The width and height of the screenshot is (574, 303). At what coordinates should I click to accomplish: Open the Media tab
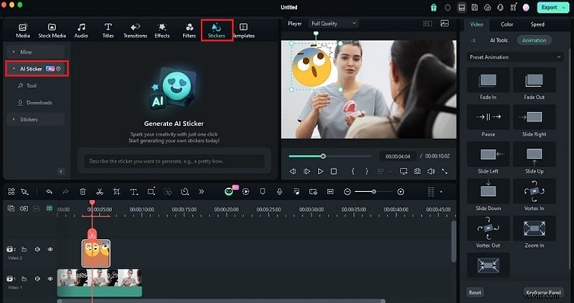[23, 31]
